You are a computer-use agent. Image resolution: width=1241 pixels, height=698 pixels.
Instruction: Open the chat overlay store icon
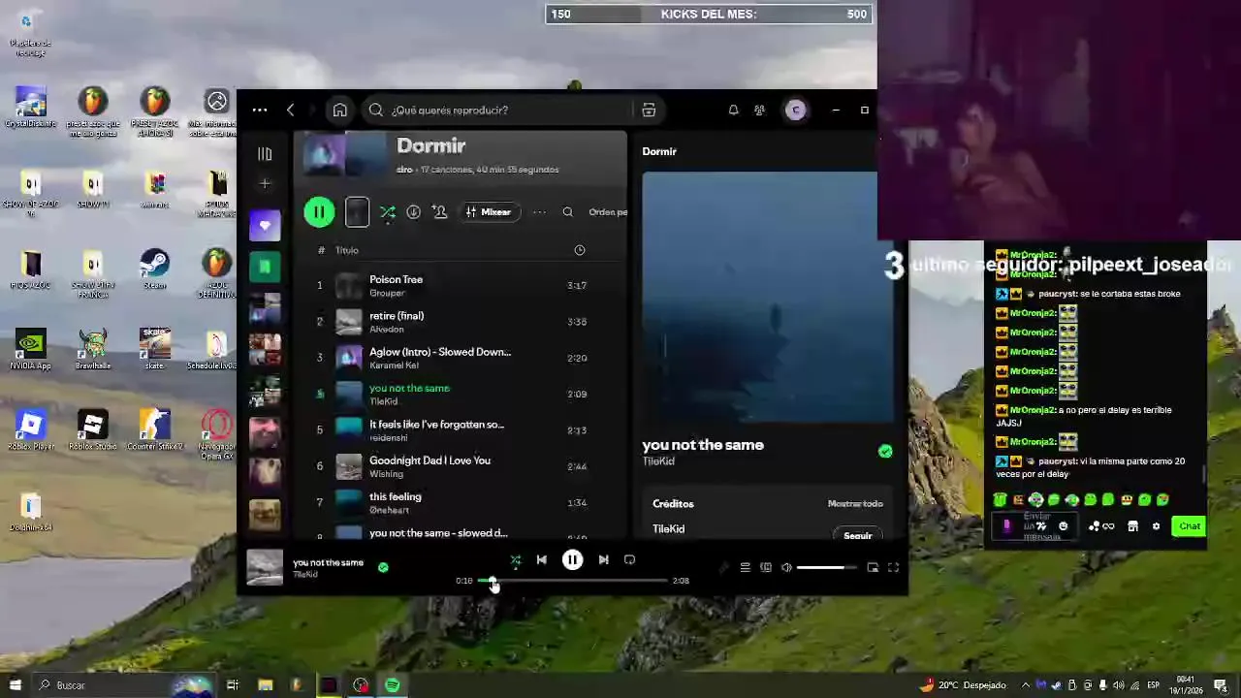click(x=1132, y=526)
